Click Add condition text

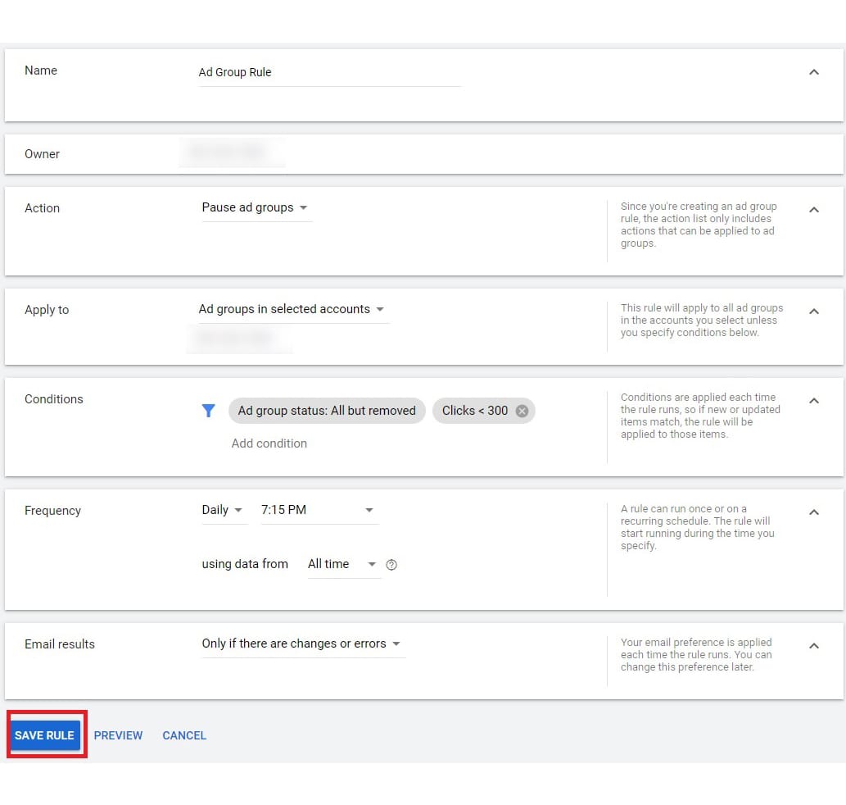269,443
